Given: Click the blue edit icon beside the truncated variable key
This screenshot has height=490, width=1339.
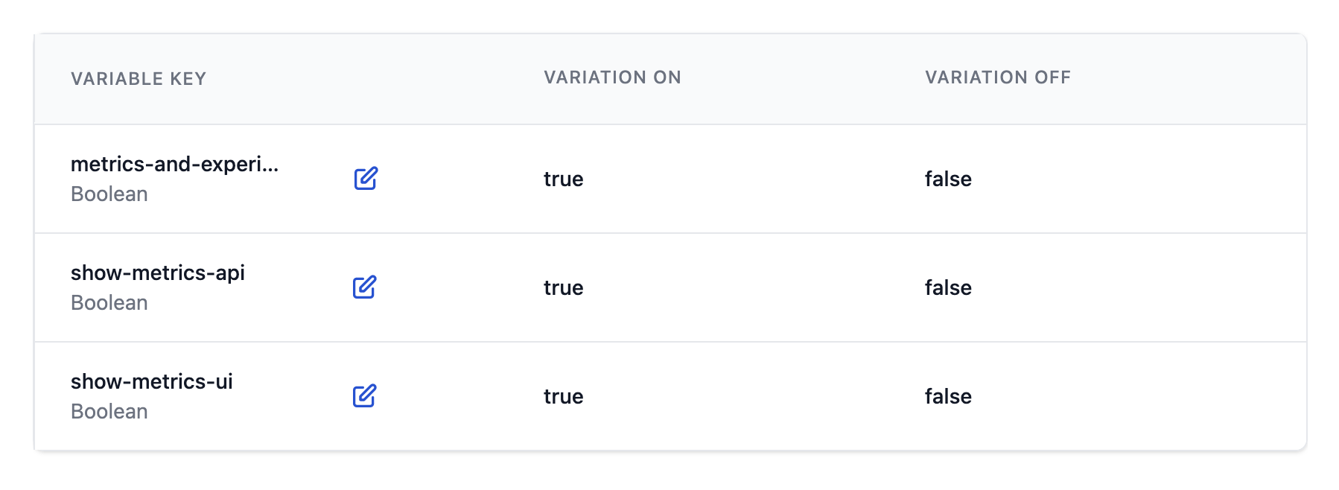Looking at the screenshot, I should click(x=364, y=179).
